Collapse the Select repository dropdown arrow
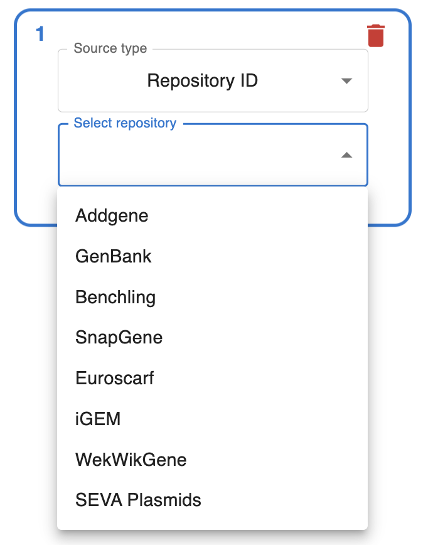This screenshot has height=545, width=433. (346, 155)
